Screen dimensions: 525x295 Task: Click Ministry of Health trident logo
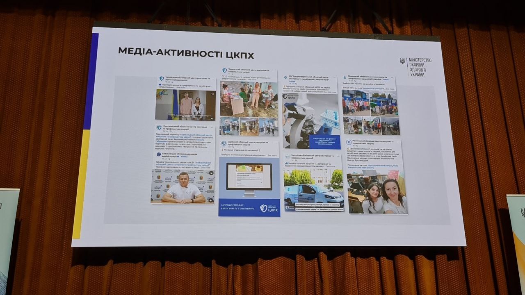pos(402,61)
